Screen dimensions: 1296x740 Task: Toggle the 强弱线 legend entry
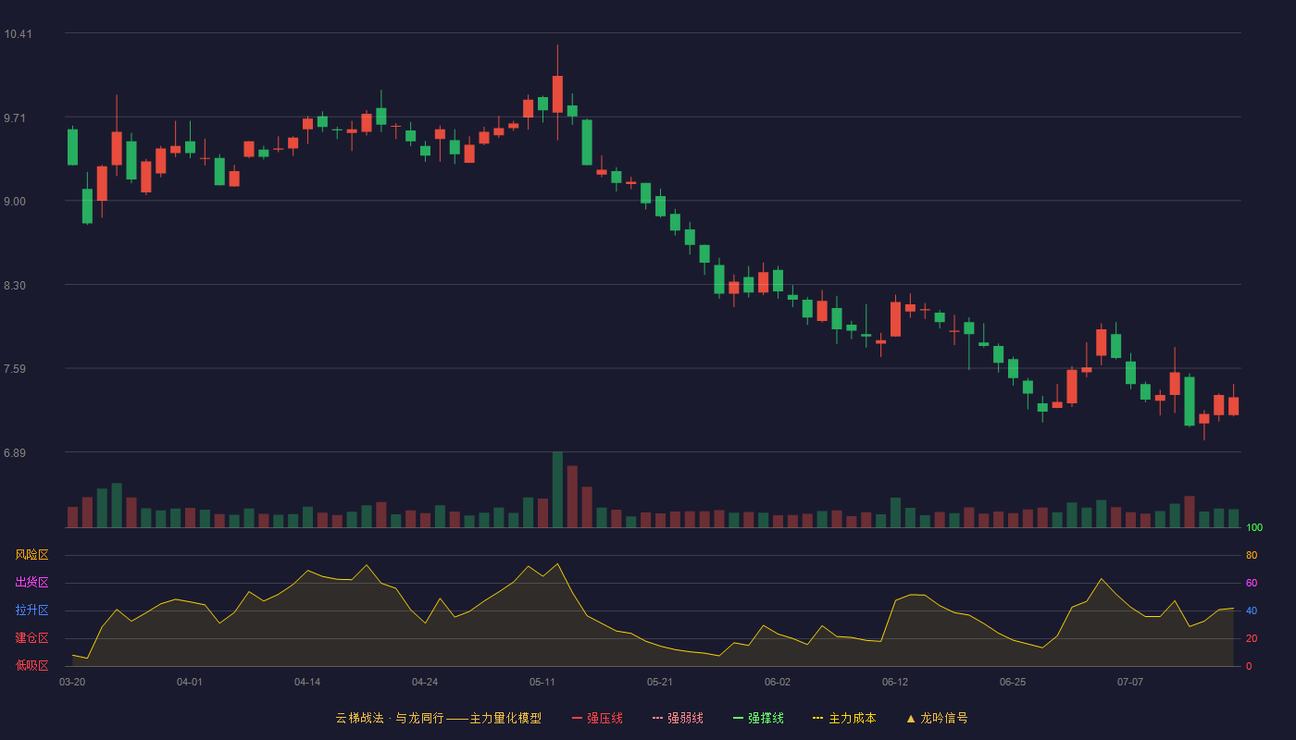(x=678, y=718)
